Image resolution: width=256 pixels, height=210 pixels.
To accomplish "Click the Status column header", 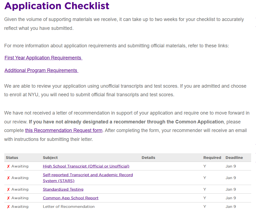I will pyautogui.click(x=12, y=158).
